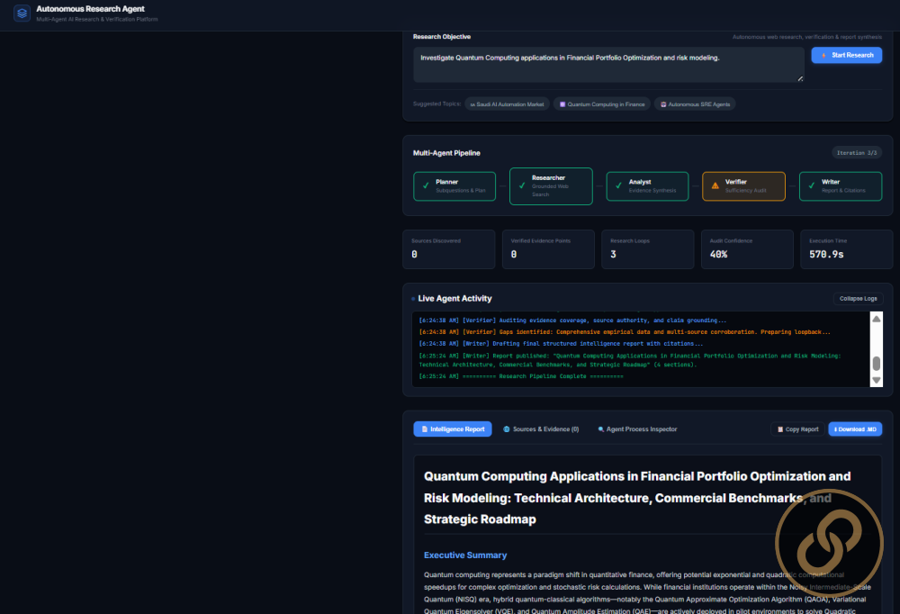Click the globe icon on Sources & Evidence tab

click(x=506, y=429)
